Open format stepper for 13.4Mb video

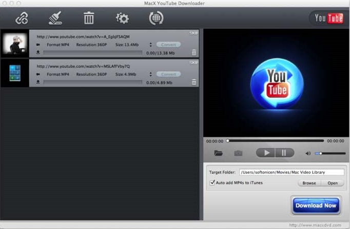[x=151, y=45]
